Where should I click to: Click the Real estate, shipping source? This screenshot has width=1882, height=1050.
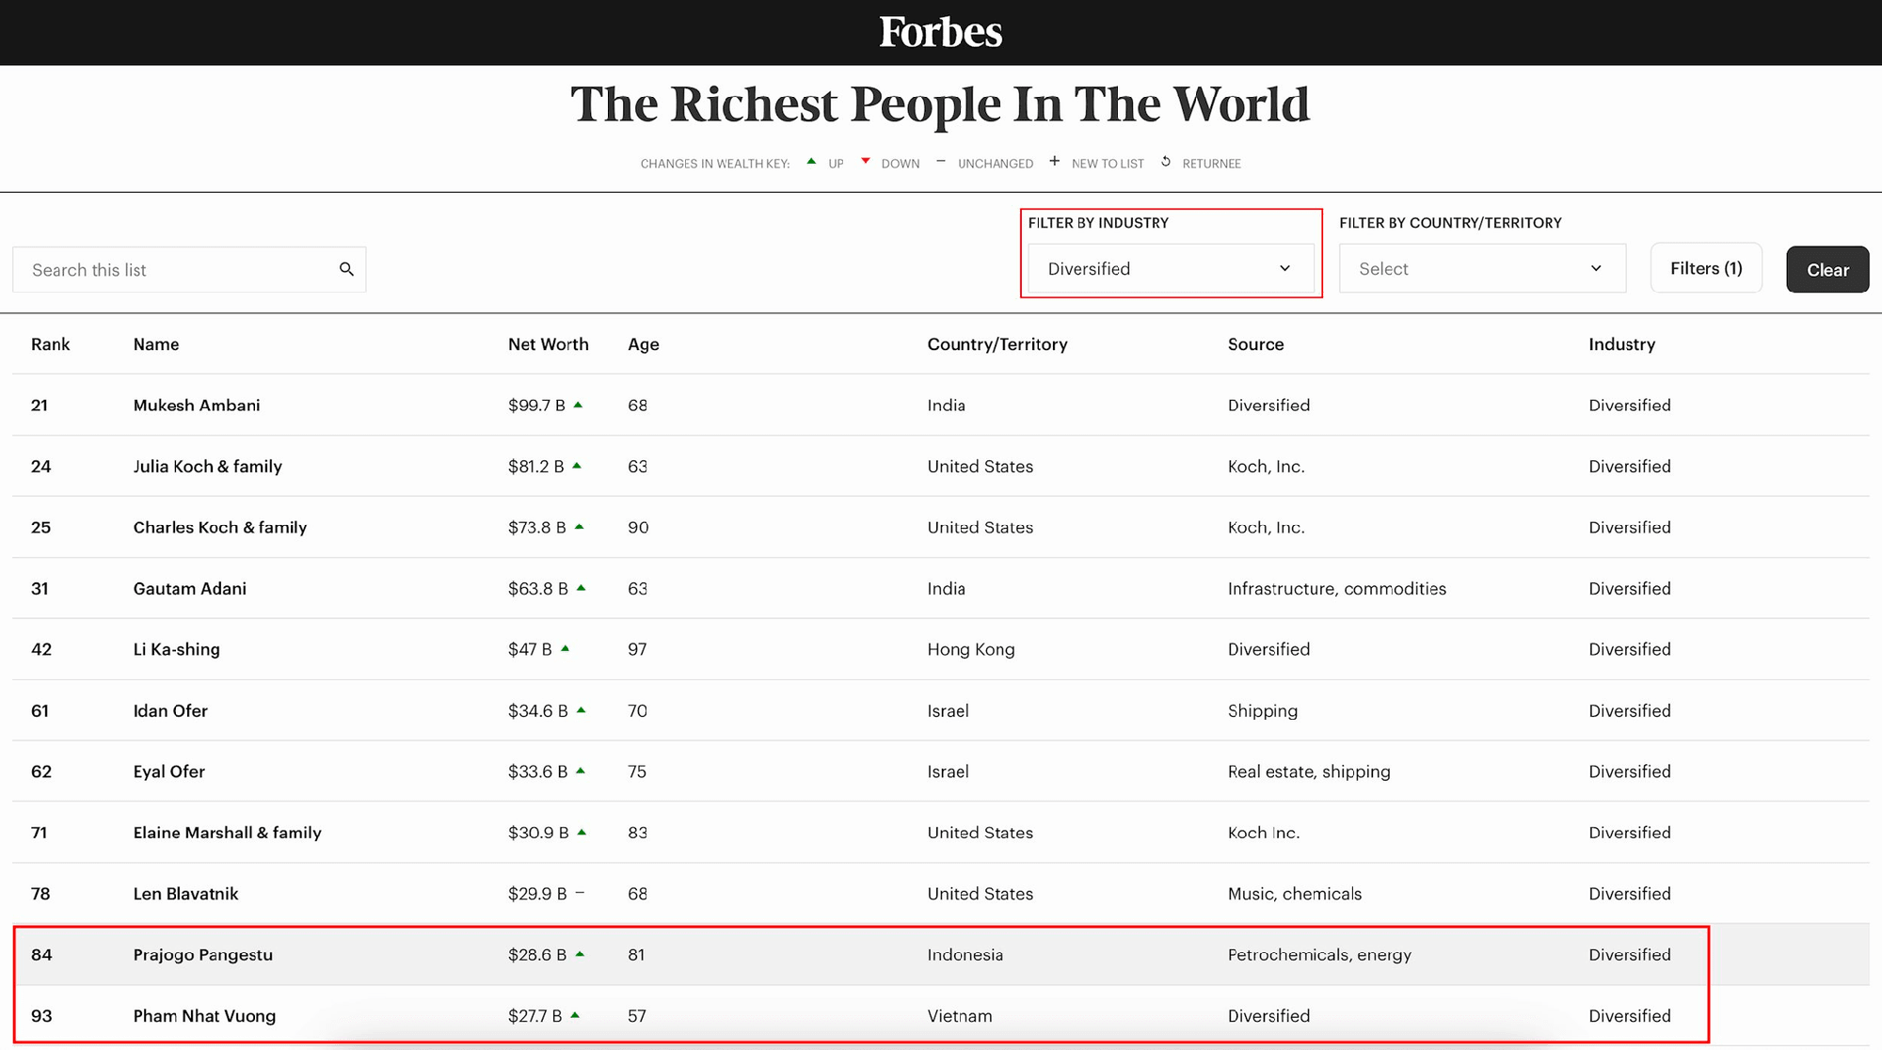[x=1309, y=772]
